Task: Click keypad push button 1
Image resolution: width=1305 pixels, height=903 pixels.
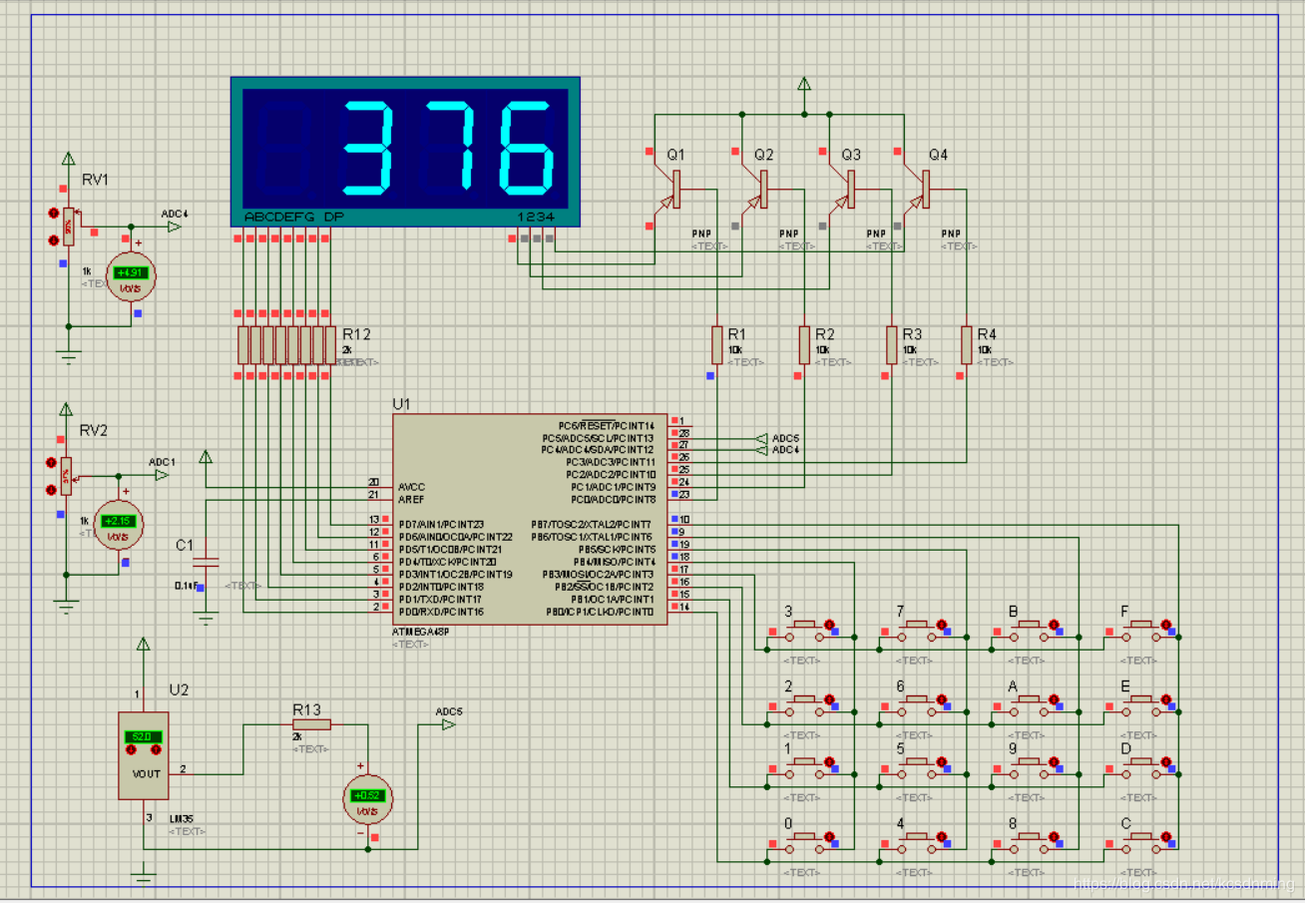Action: pos(805,766)
